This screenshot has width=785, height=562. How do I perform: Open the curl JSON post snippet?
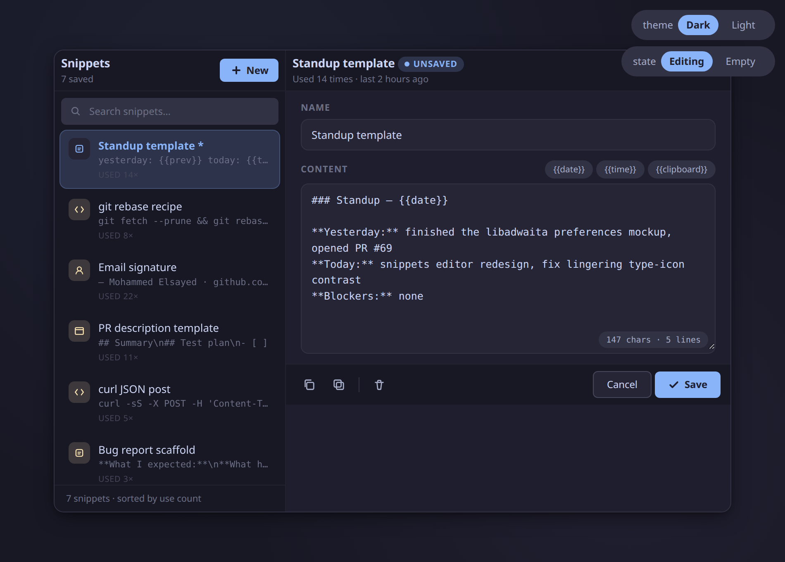click(170, 403)
